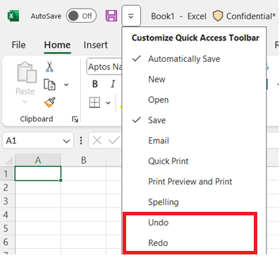Toggle the AutoSave switch on
This screenshot has width=280, height=258.
(x=81, y=16)
